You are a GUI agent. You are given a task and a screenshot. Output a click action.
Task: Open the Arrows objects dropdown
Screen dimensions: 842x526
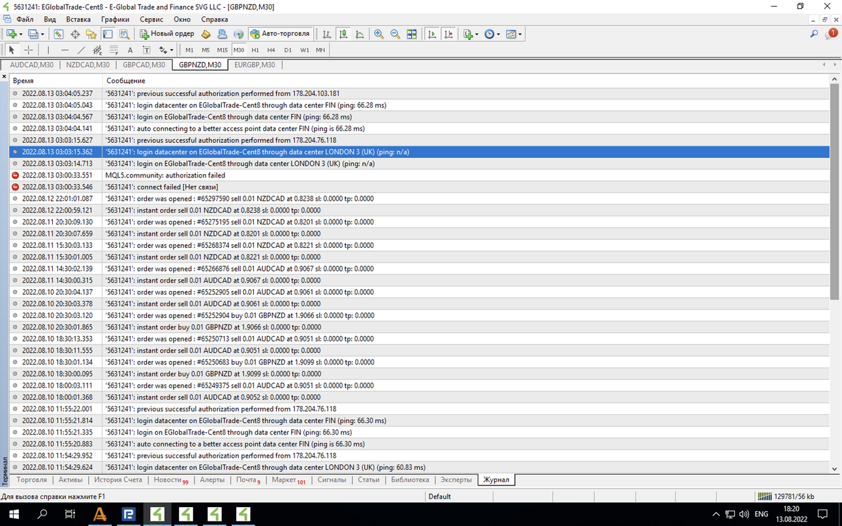click(166, 50)
